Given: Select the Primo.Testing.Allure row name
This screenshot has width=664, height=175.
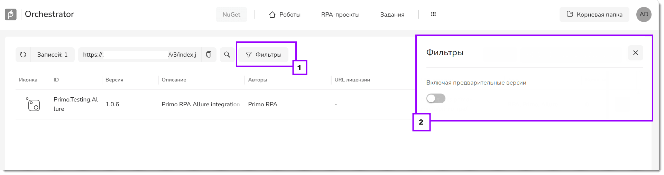Looking at the screenshot, I should [x=76, y=104].
